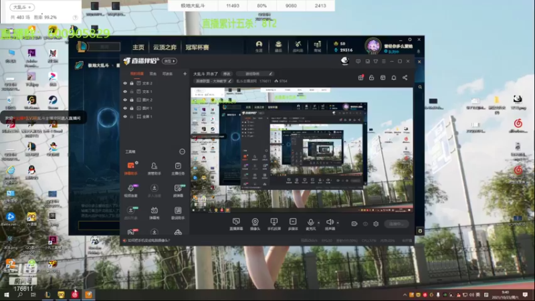Add a 摄像头 camera source
535x301 pixels.
(255, 224)
